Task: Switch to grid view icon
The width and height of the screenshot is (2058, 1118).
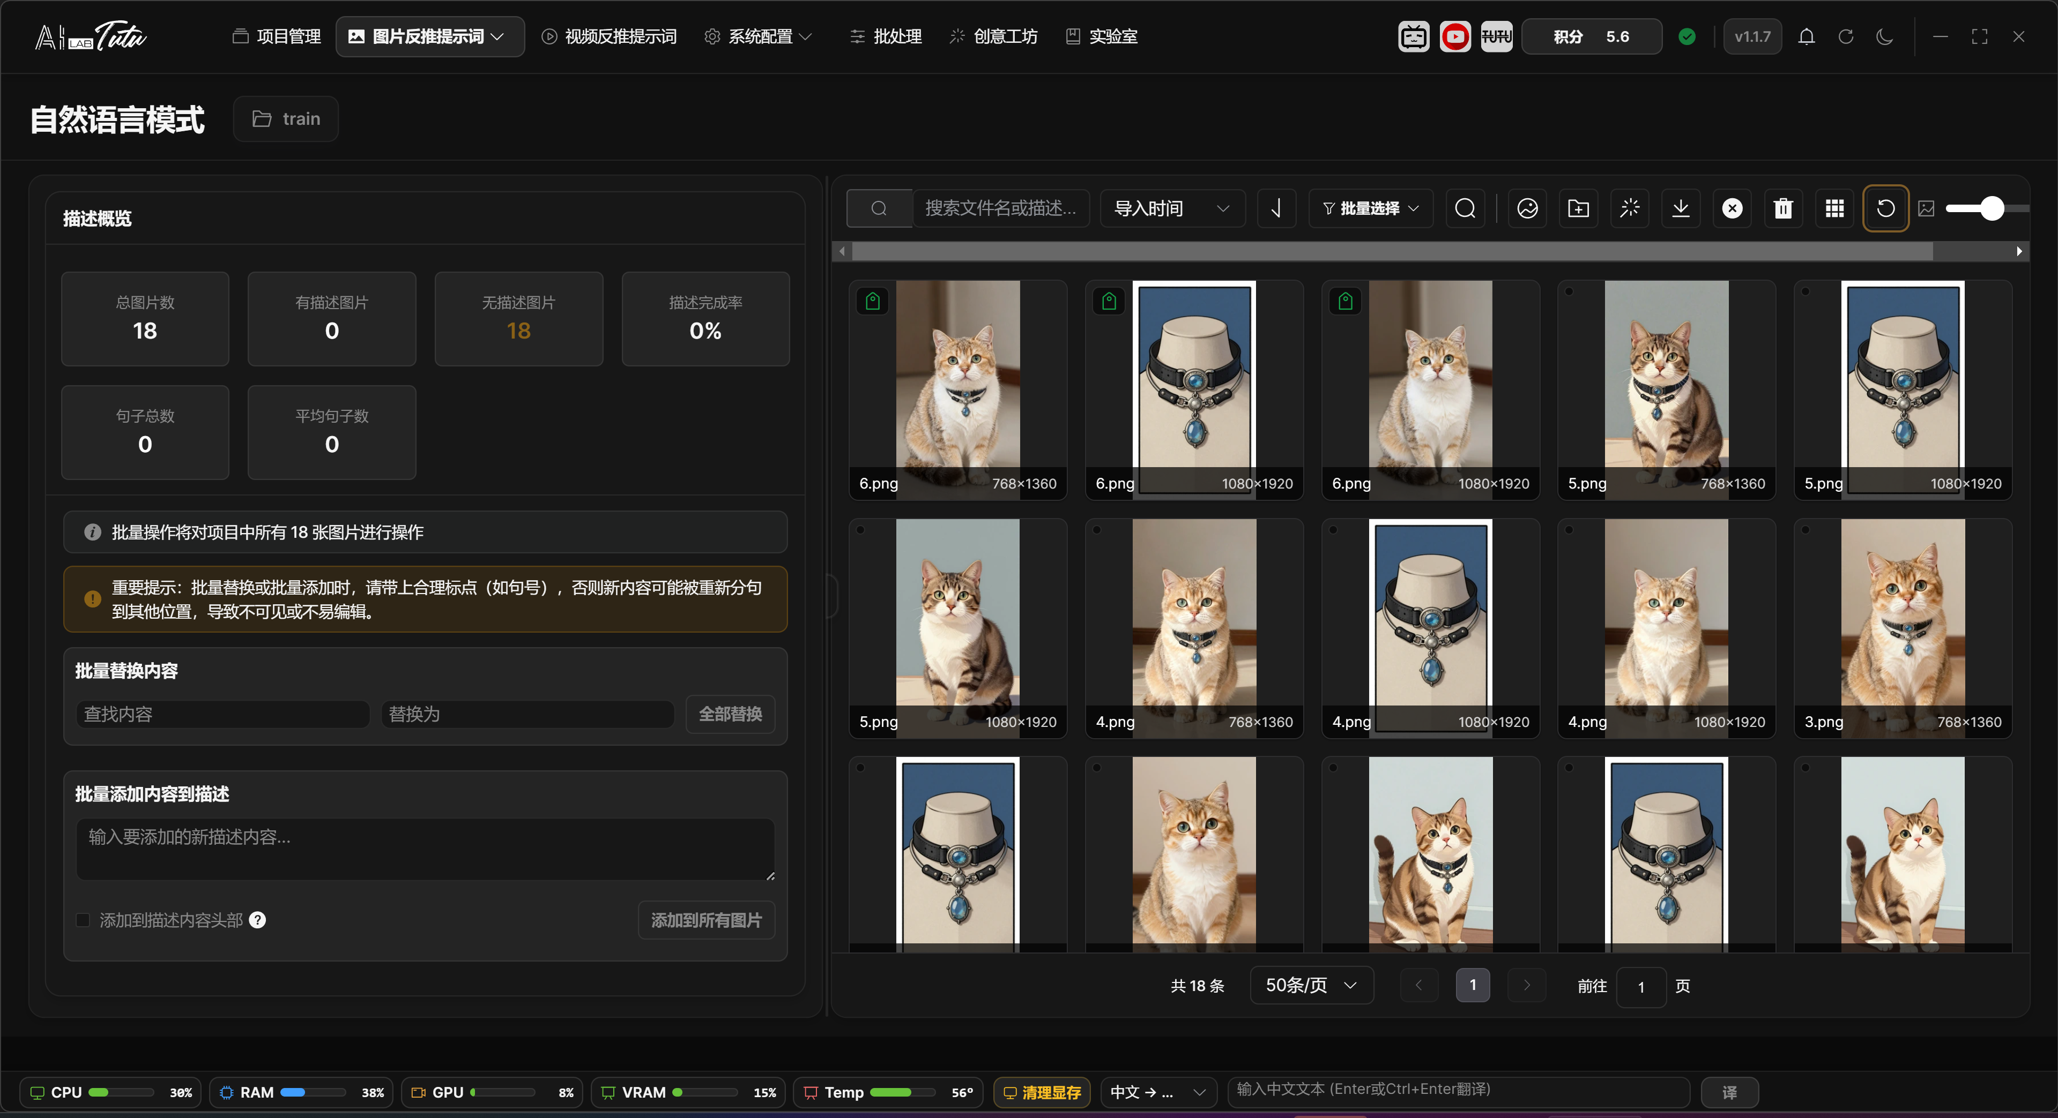Action: tap(1834, 208)
